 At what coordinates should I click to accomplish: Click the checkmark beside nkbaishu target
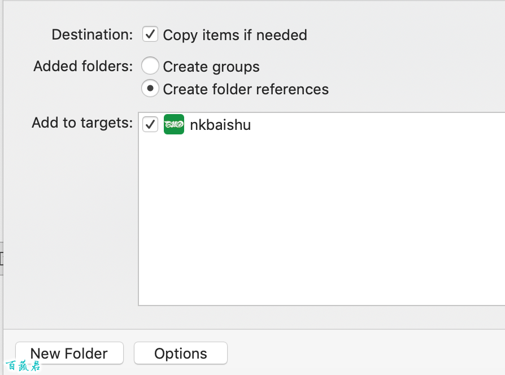tap(150, 124)
